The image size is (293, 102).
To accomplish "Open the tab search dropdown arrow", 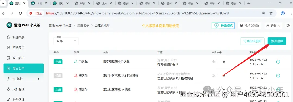I will tap(3, 3).
